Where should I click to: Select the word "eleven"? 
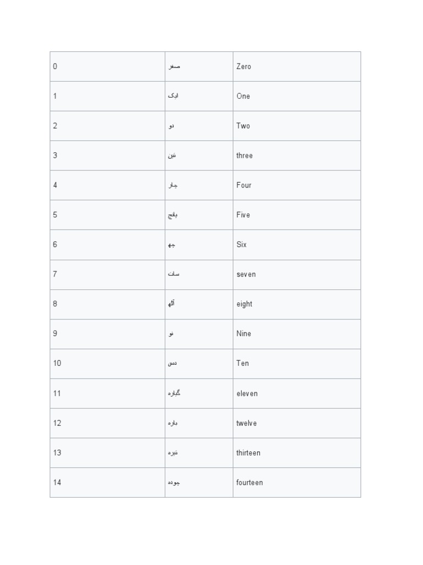[x=247, y=393]
